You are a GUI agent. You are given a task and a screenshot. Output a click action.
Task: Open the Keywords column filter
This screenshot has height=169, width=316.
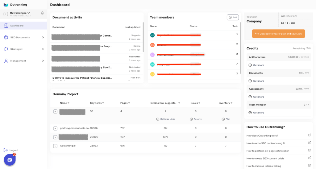click(x=103, y=103)
